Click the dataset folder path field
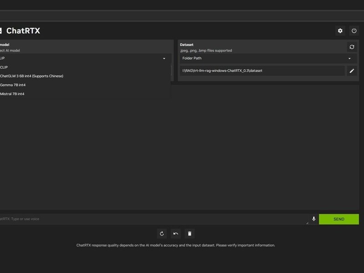The height and width of the screenshot is (273, 364). [262, 71]
